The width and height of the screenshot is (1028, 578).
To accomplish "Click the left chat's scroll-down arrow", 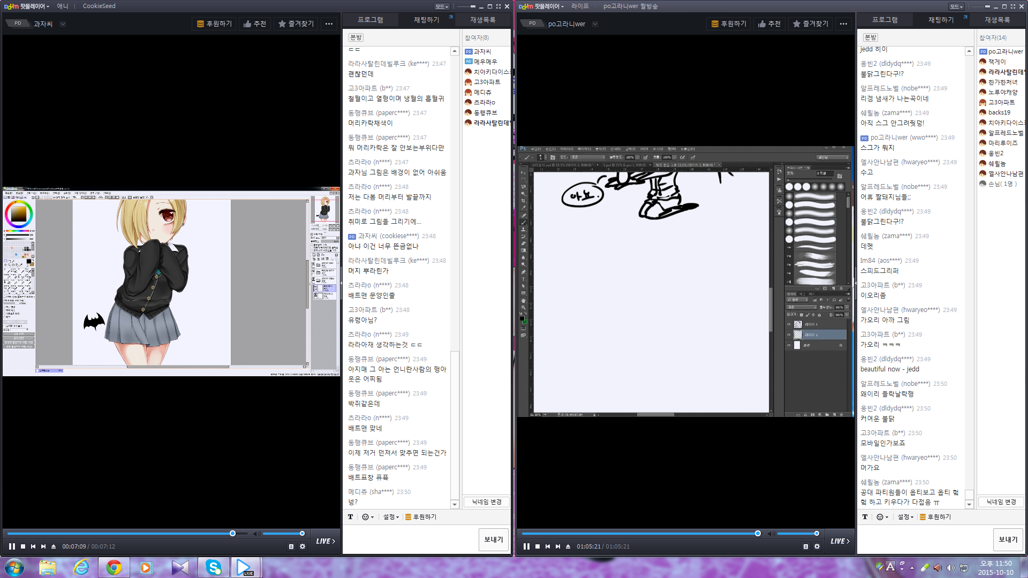I will [455, 504].
